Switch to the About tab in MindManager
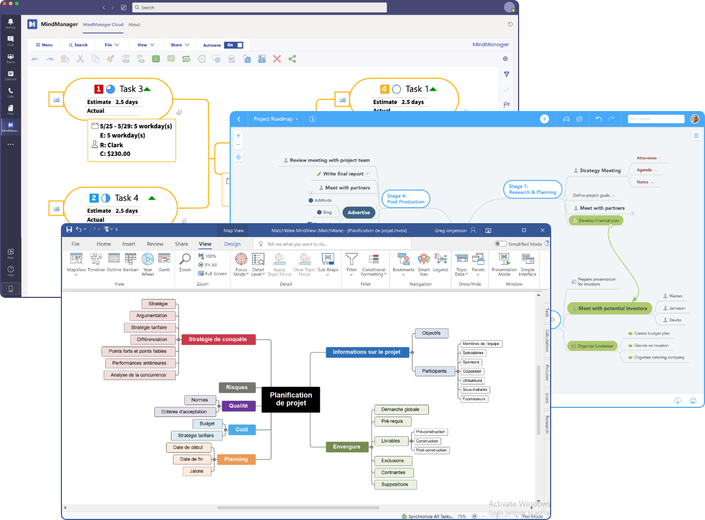This screenshot has height=520, width=705. [134, 25]
